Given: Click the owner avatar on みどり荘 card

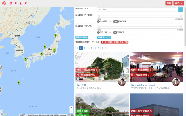Looking at the screenshot, I should [122, 82].
